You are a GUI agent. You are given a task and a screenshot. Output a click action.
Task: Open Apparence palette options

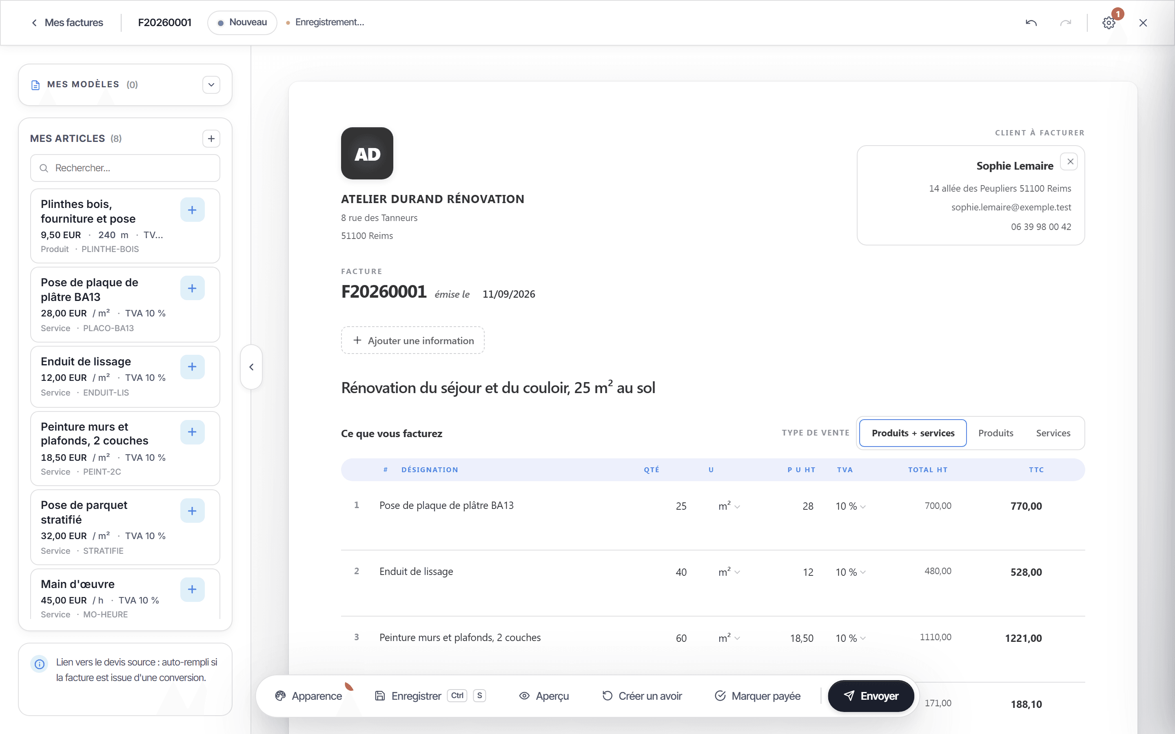point(309,696)
